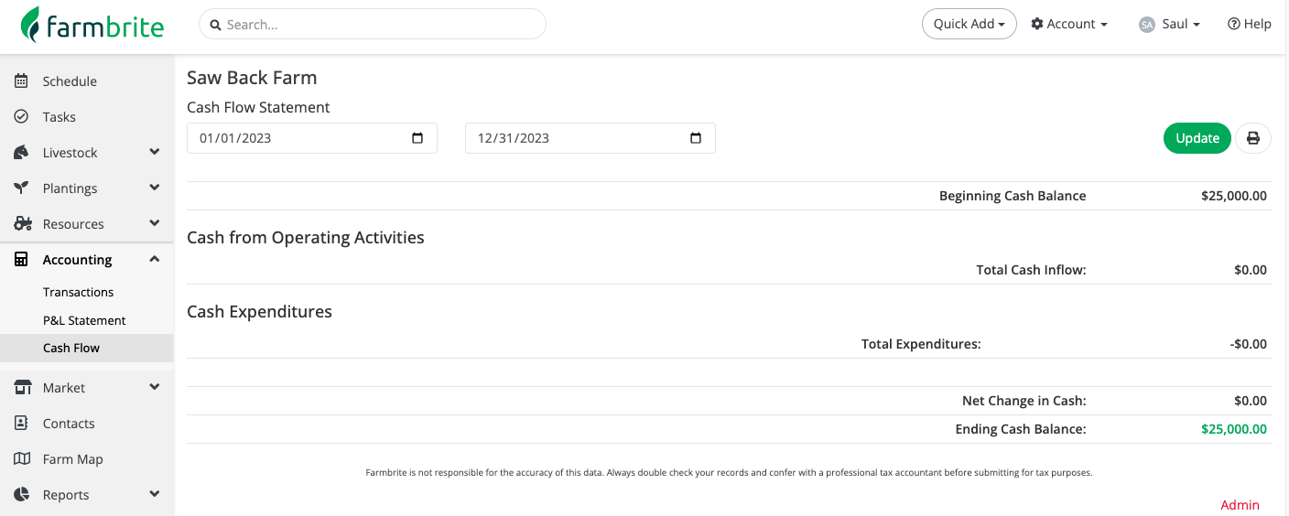
Task: Click the printer icon button
Action: coord(1252,138)
